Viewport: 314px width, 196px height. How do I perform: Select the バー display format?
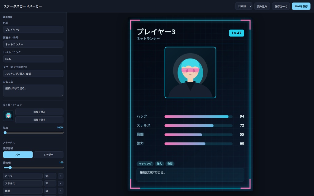point(18,155)
